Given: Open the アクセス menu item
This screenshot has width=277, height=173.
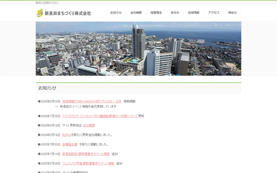Looking at the screenshot, I should (x=214, y=12).
